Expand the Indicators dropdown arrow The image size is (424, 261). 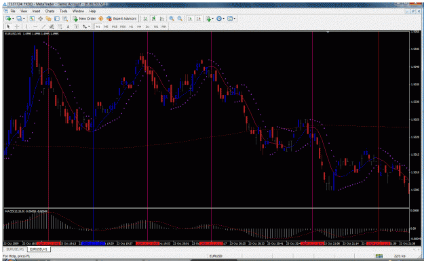pos(213,19)
